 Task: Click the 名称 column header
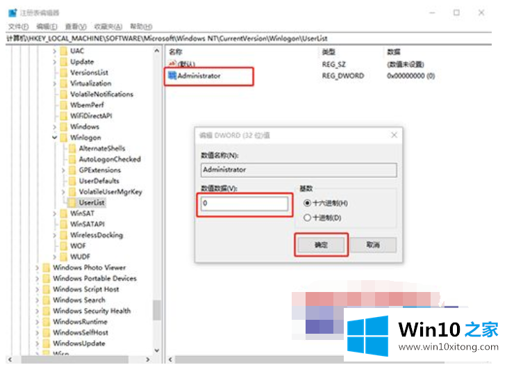176,51
